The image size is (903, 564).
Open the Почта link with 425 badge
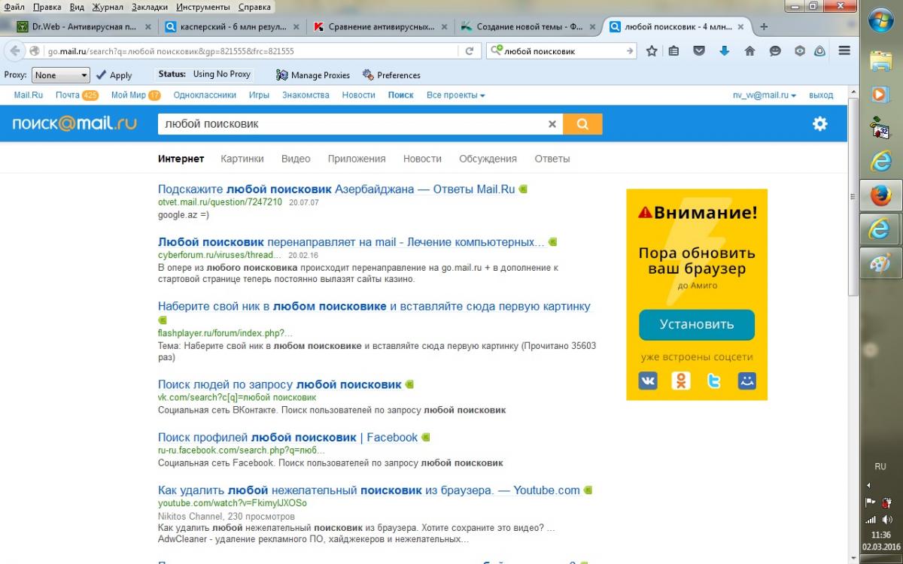(77, 96)
